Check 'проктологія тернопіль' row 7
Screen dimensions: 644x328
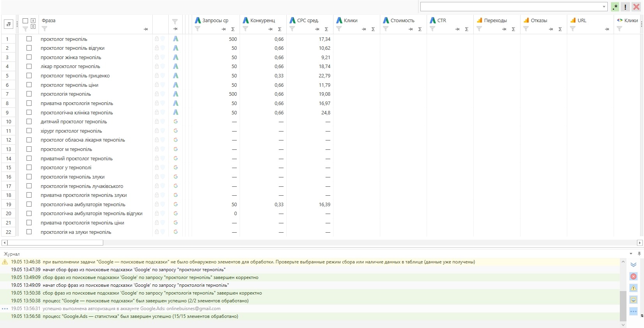coord(29,94)
